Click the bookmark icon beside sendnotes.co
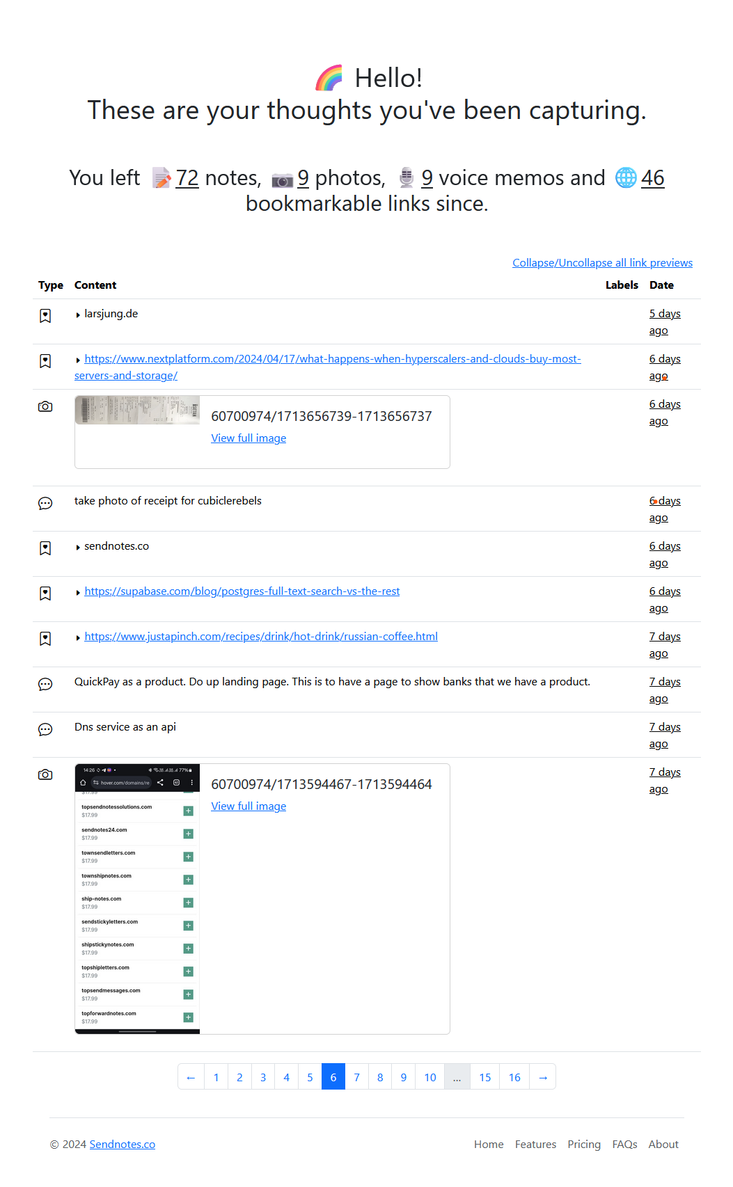Image resolution: width=733 pixels, height=1187 pixels. coord(45,548)
